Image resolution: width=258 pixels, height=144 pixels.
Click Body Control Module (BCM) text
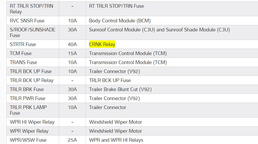click(120, 21)
